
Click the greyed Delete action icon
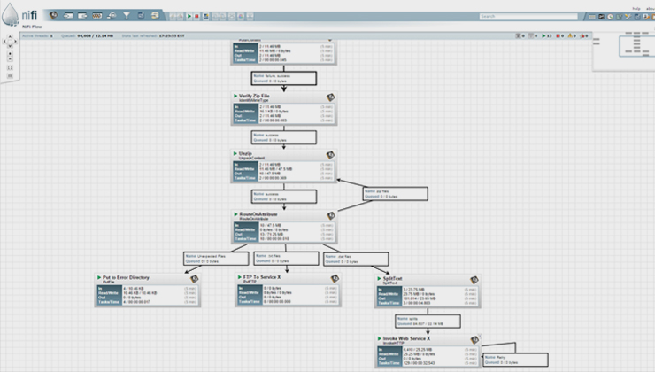(x=250, y=16)
